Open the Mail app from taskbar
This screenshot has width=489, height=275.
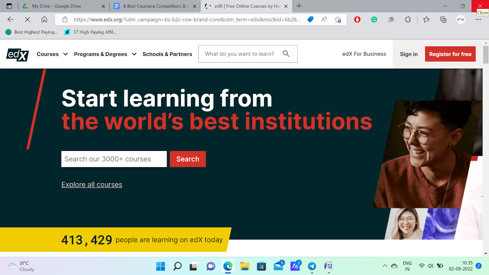[278, 266]
